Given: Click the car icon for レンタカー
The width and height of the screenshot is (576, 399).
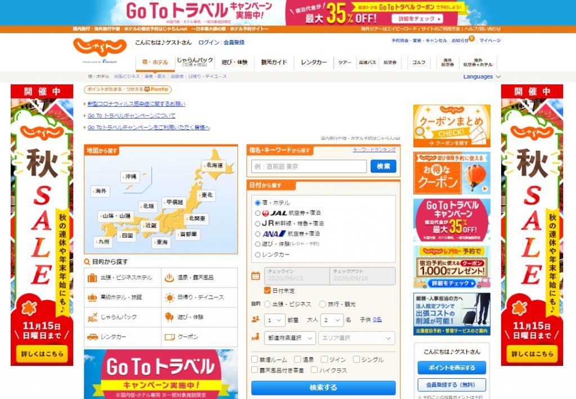Looking at the screenshot, I should coord(92,337).
